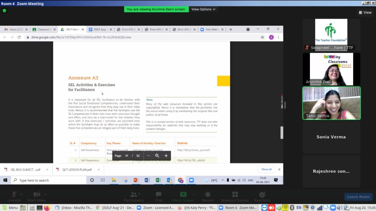Open Breakout Rooms
Viewport: 376px width, 211px height.
coord(235,197)
